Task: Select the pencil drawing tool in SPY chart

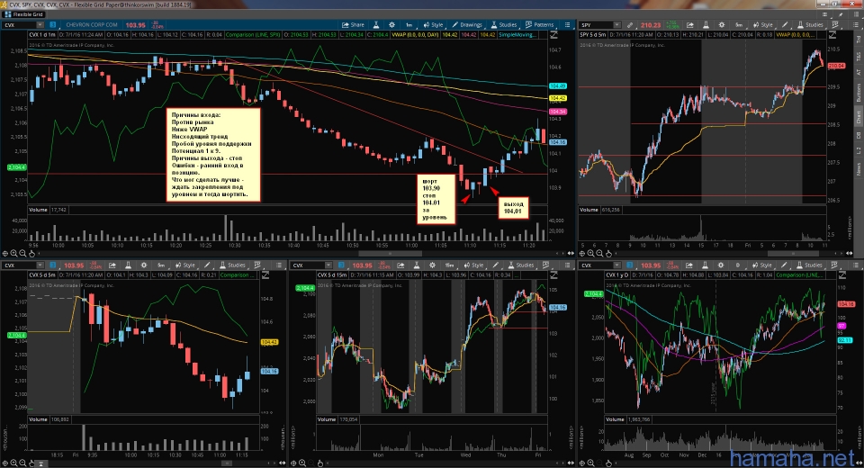Action: click(x=785, y=25)
